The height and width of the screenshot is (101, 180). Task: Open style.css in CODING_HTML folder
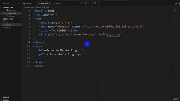tap(8, 28)
